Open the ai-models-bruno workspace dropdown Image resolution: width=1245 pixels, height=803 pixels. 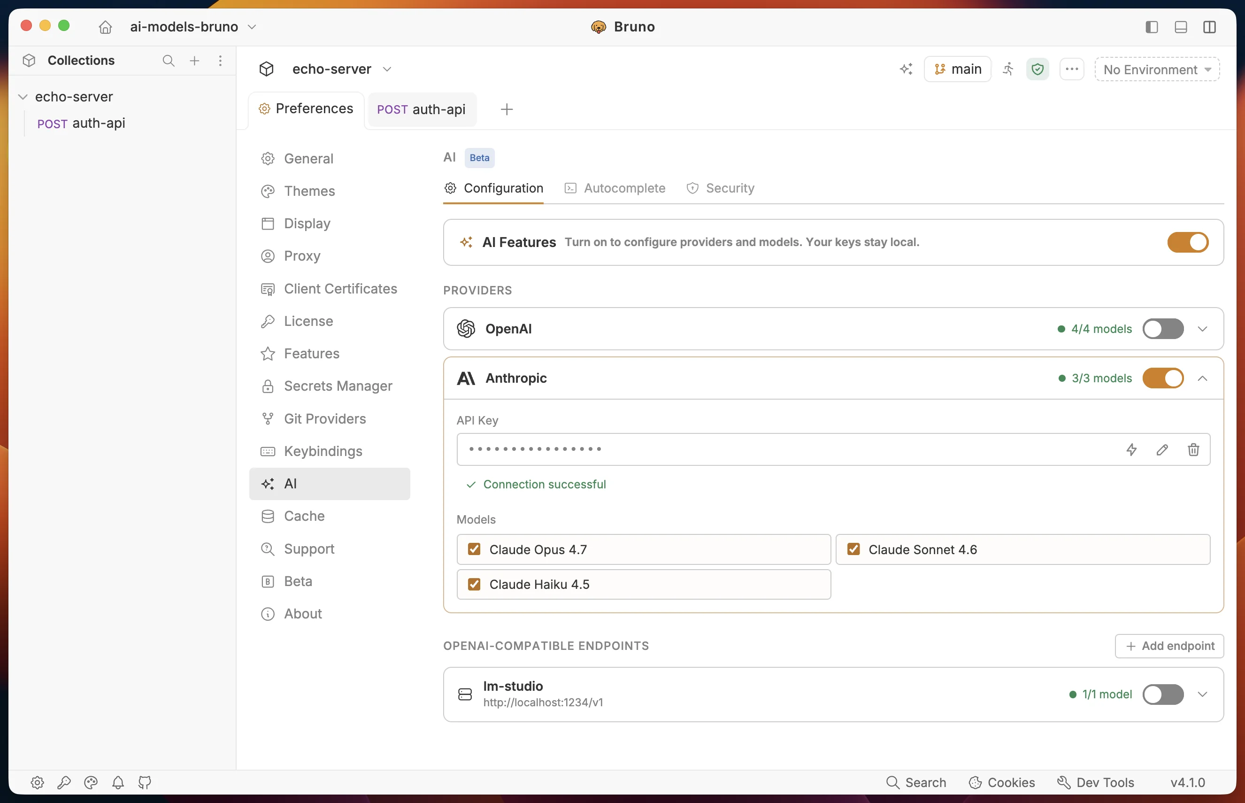pos(193,27)
